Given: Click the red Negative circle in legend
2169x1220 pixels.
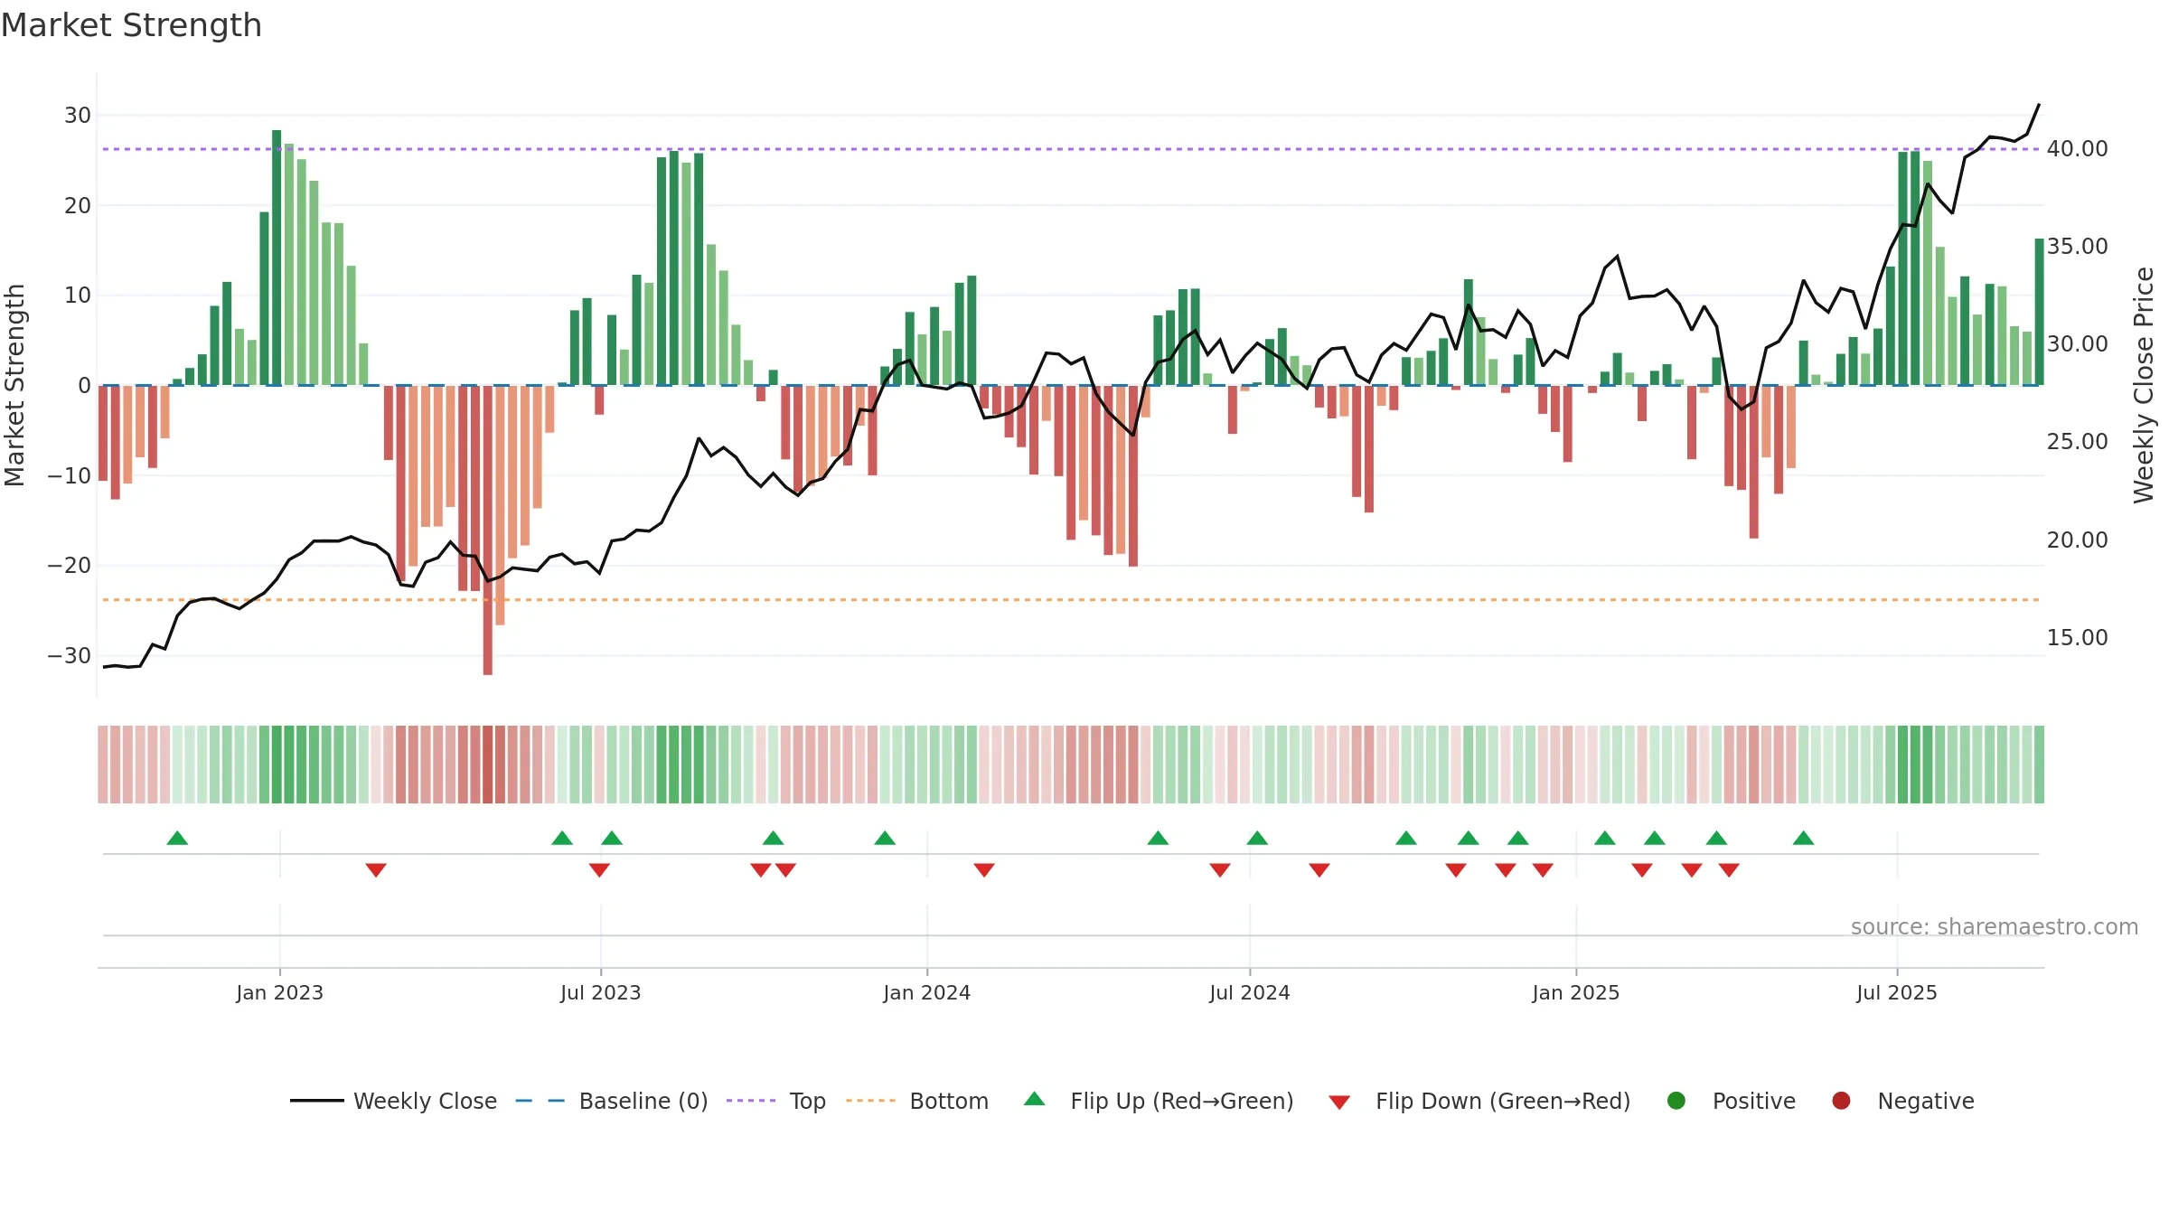Looking at the screenshot, I should [1841, 1101].
